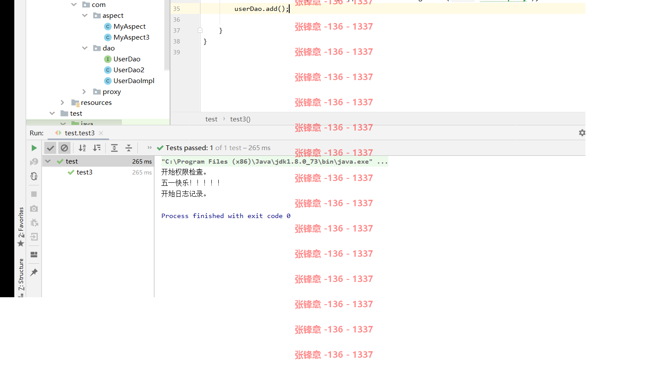
Task: Click line number 35 in gutter
Action: [177, 9]
